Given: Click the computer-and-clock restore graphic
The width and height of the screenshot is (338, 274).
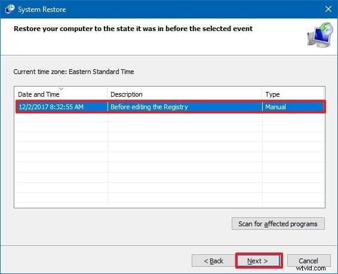Looking at the screenshot, I should tap(320, 35).
